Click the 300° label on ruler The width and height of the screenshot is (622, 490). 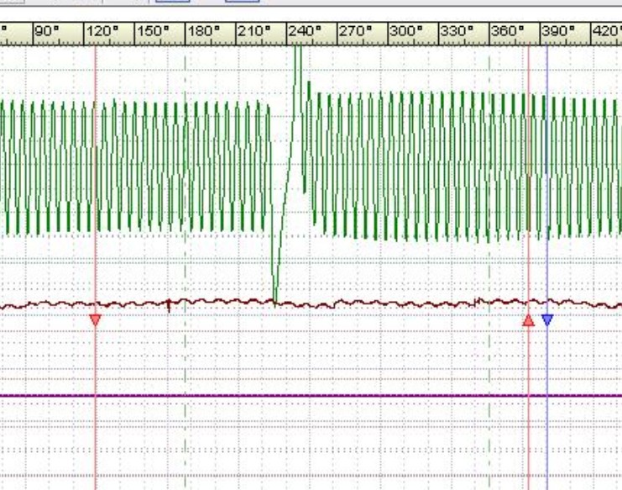click(406, 30)
